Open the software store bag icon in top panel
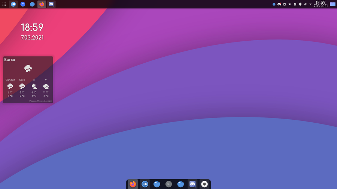Screen dimensions: 337x189 [23, 4]
